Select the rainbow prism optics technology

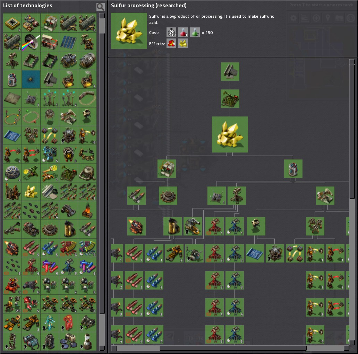coord(31,42)
